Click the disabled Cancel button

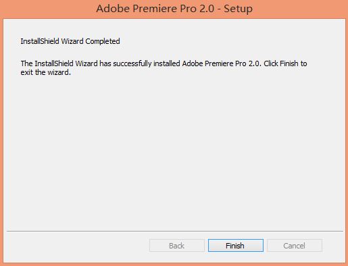tap(295, 245)
